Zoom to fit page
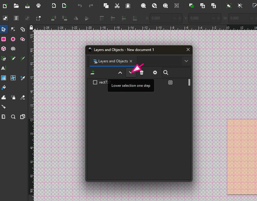Viewport: 257px width, 201px height. (x=165, y=6)
